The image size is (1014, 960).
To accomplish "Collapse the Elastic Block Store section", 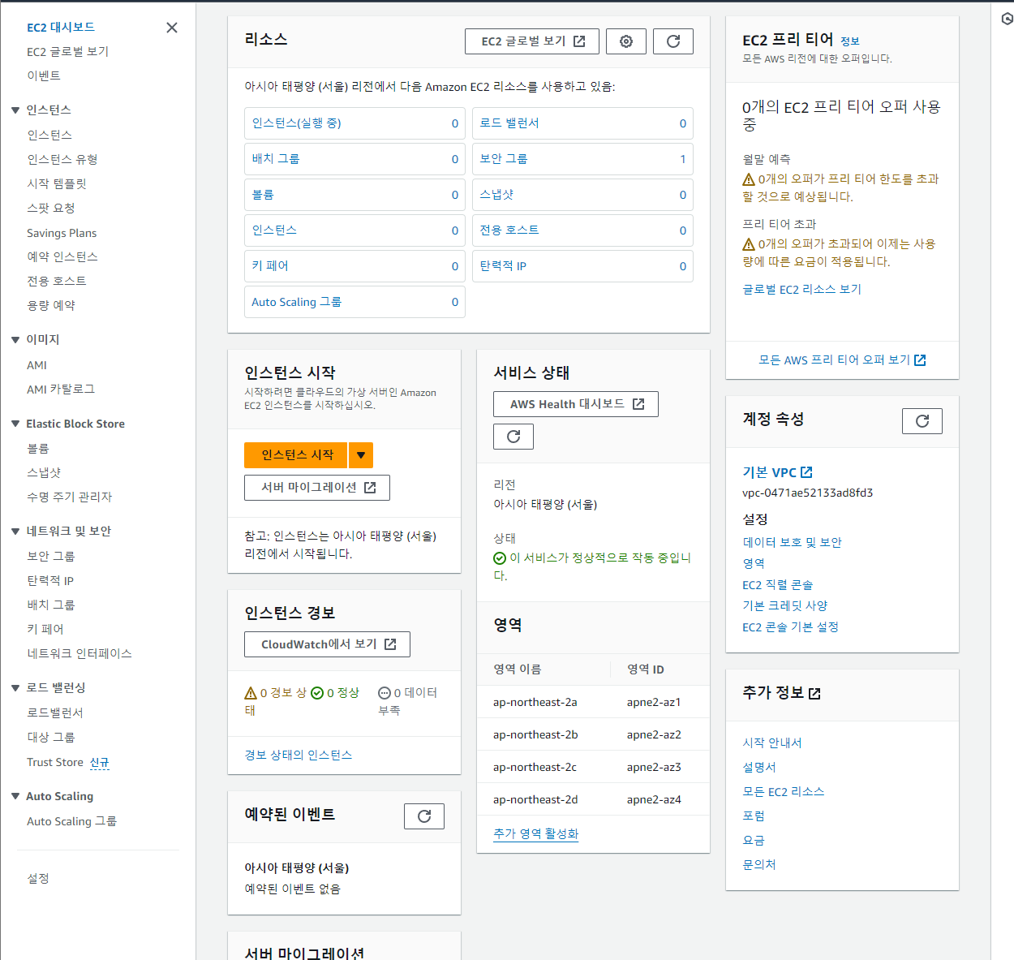I will (15, 424).
